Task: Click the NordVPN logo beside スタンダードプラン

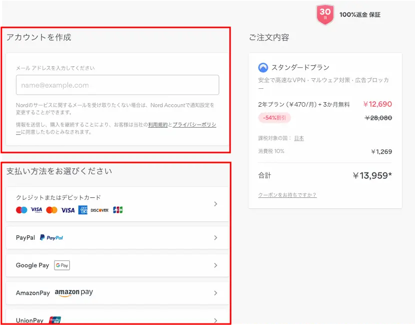Action: (x=263, y=68)
